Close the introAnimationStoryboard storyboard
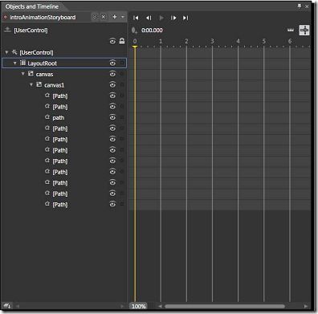The width and height of the screenshot is (318, 314). [x=104, y=17]
